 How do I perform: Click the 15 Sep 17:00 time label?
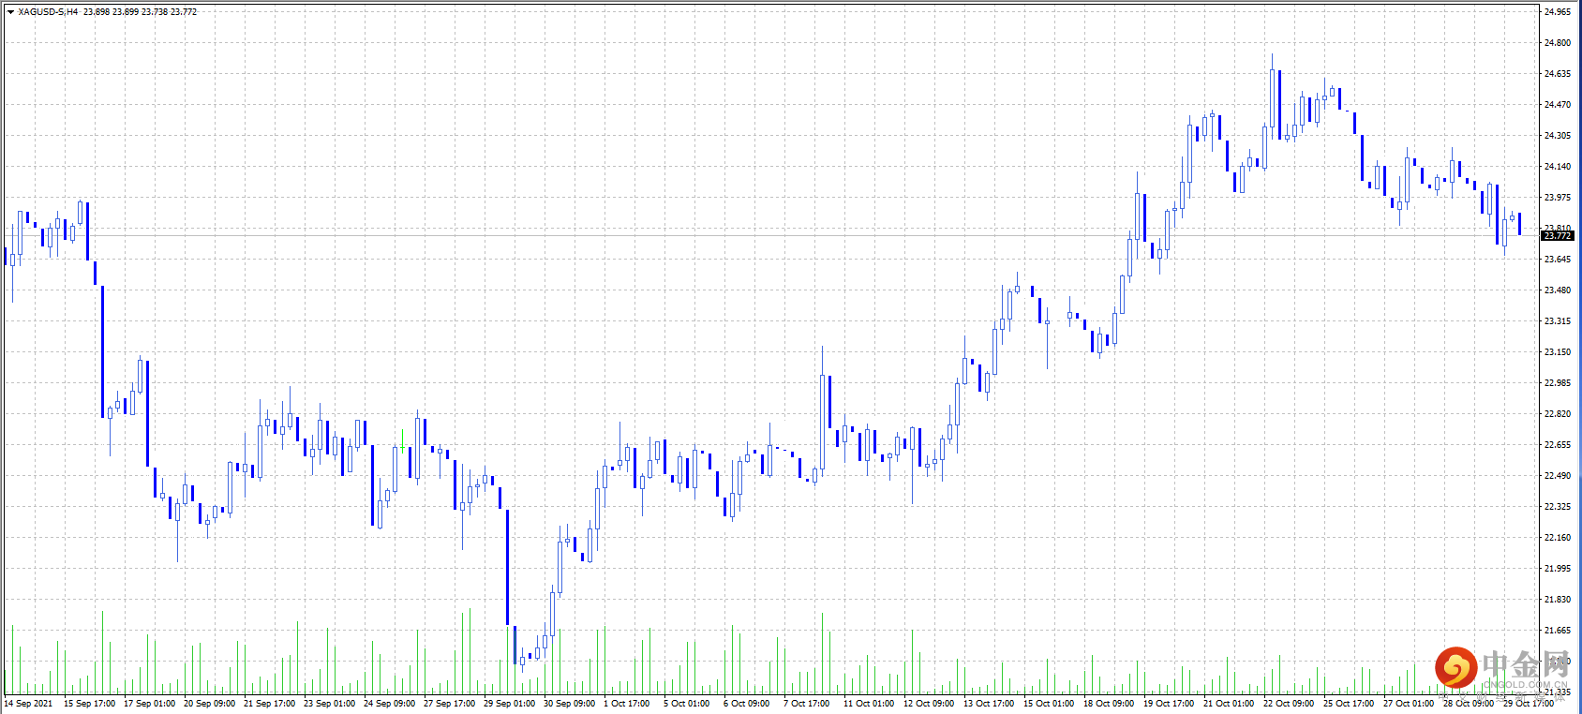(90, 704)
